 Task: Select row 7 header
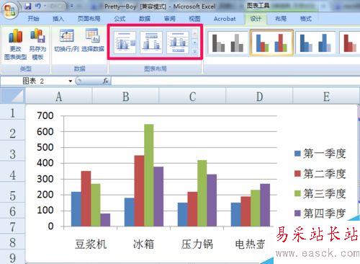tap(12, 226)
